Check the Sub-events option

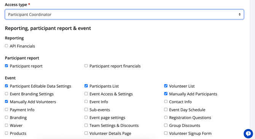coord(86,109)
